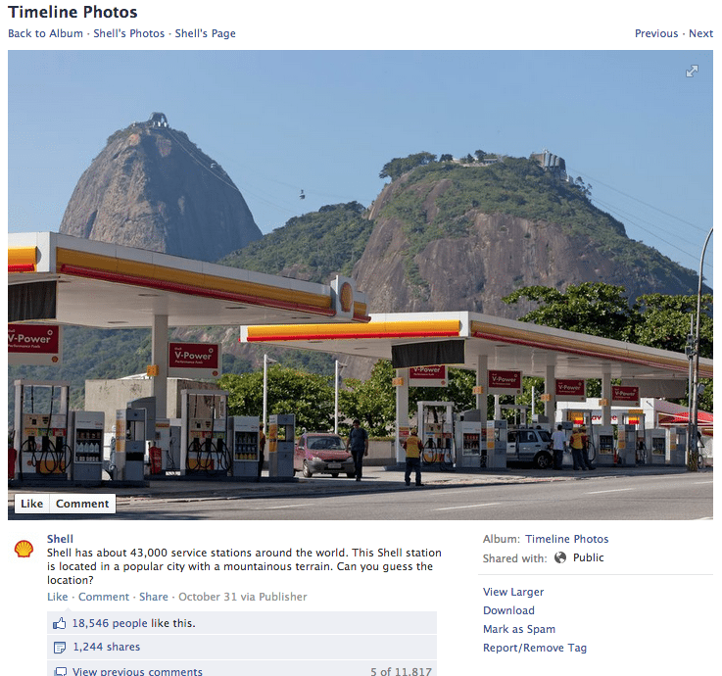This screenshot has width=722, height=676.
Task: Click the thumbs-up likes icon
Action: (x=60, y=623)
